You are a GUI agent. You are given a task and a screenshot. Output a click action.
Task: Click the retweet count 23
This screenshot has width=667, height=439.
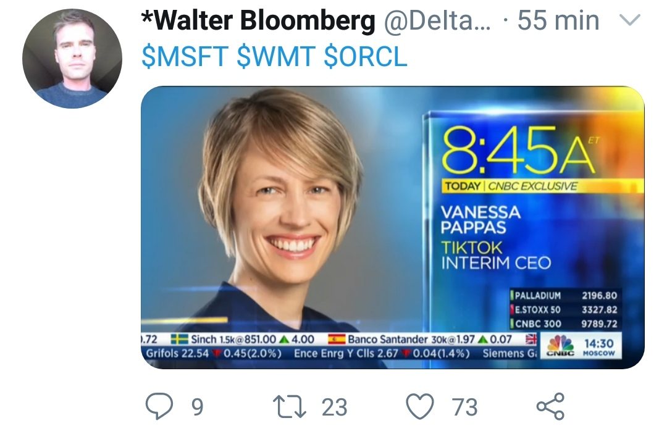[335, 408]
